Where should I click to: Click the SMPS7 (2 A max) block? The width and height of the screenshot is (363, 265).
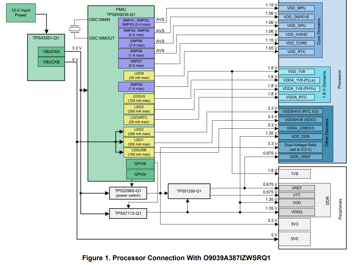click(136, 63)
